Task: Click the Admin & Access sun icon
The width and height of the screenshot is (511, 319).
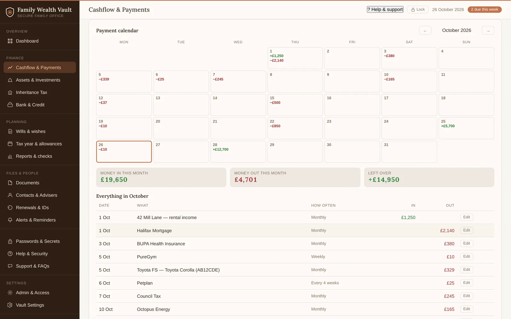Action: tap(10, 293)
